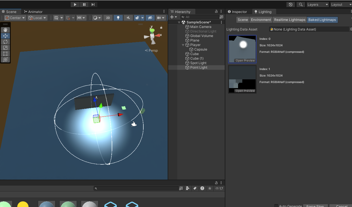Click the Pause button in top toolbar

click(84, 4)
